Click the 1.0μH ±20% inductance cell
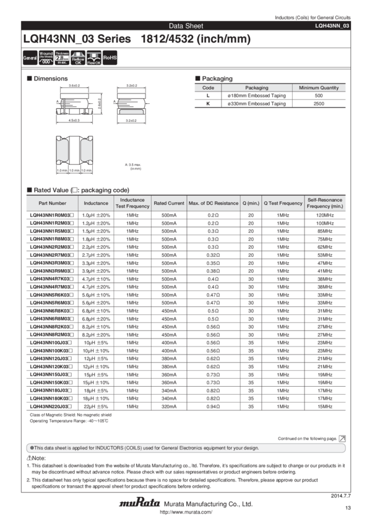 coord(96,215)
